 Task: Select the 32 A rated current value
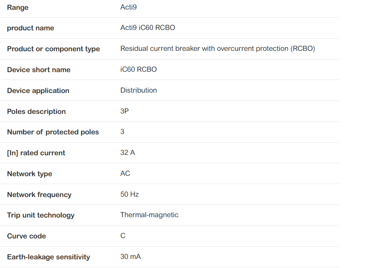[x=128, y=153]
